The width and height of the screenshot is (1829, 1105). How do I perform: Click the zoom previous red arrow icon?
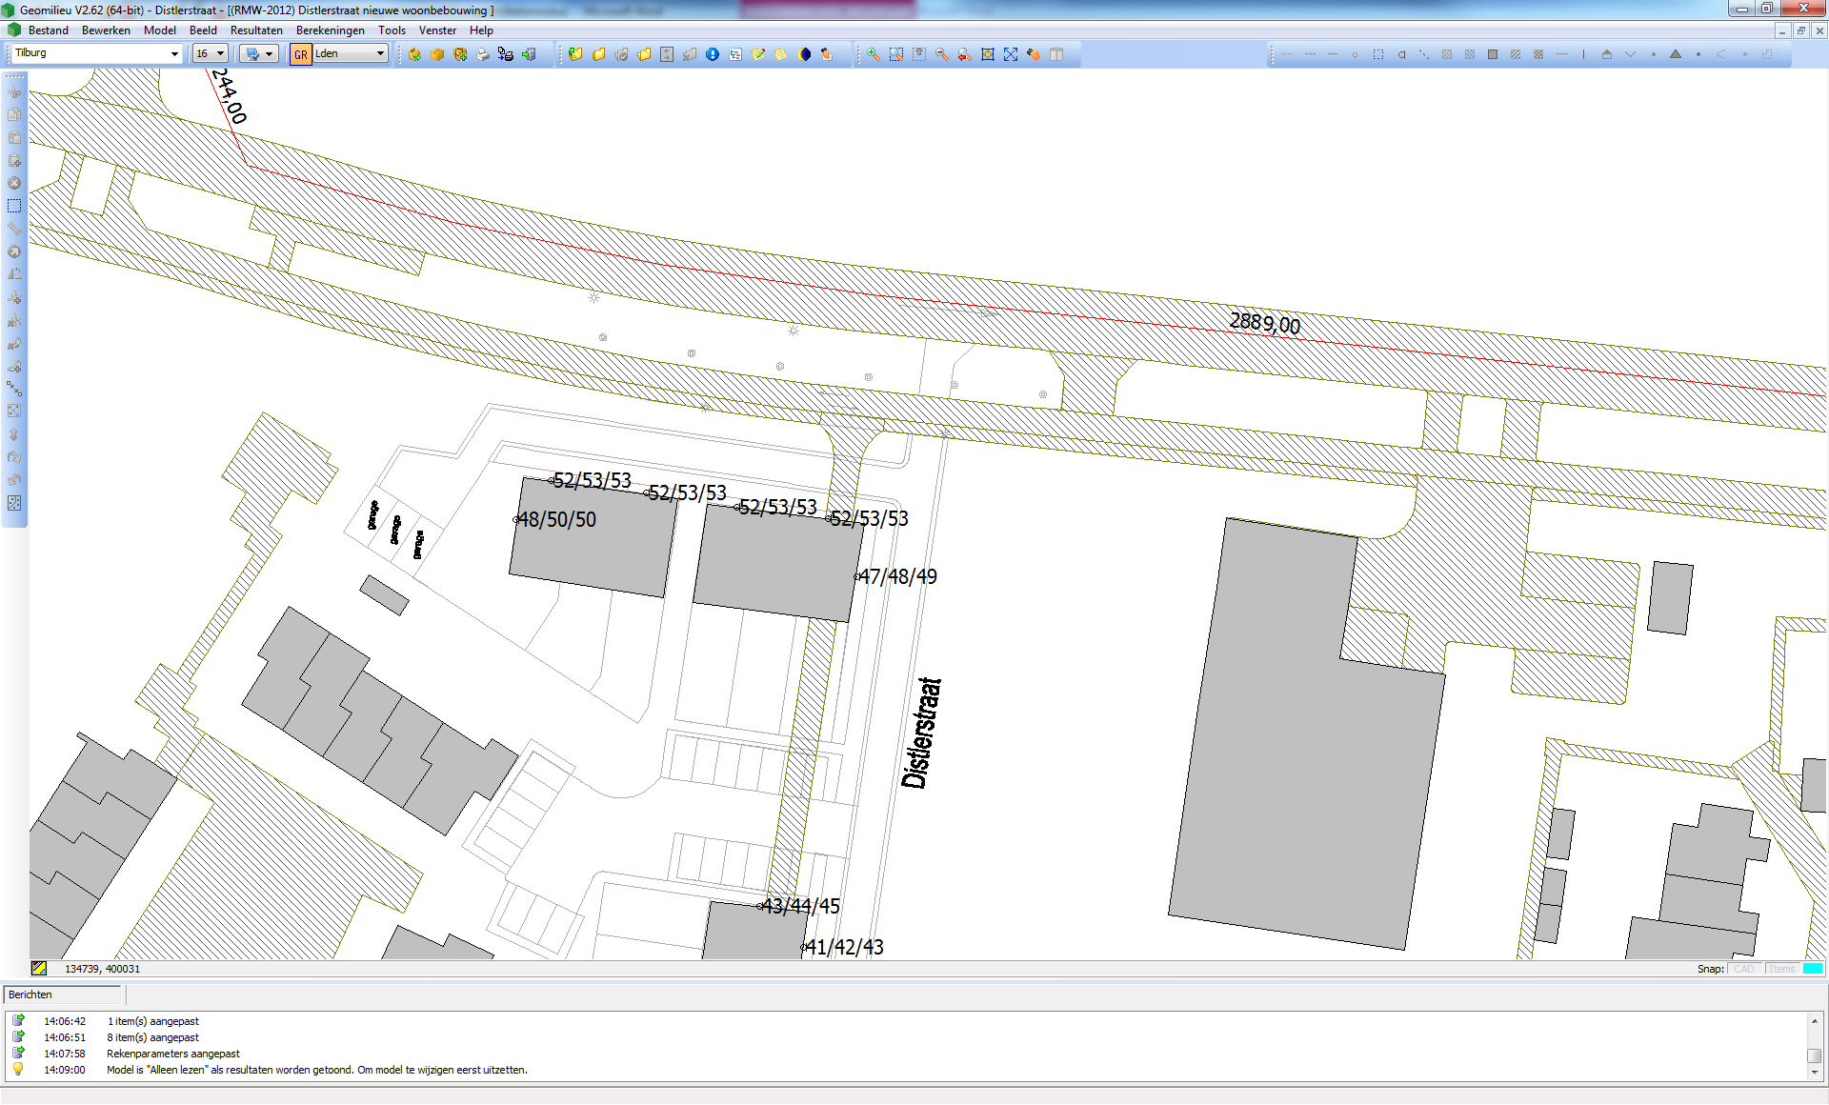pyautogui.click(x=965, y=54)
